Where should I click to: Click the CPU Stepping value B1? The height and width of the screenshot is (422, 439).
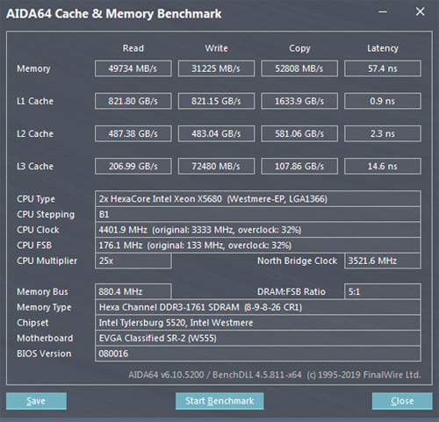pos(258,214)
